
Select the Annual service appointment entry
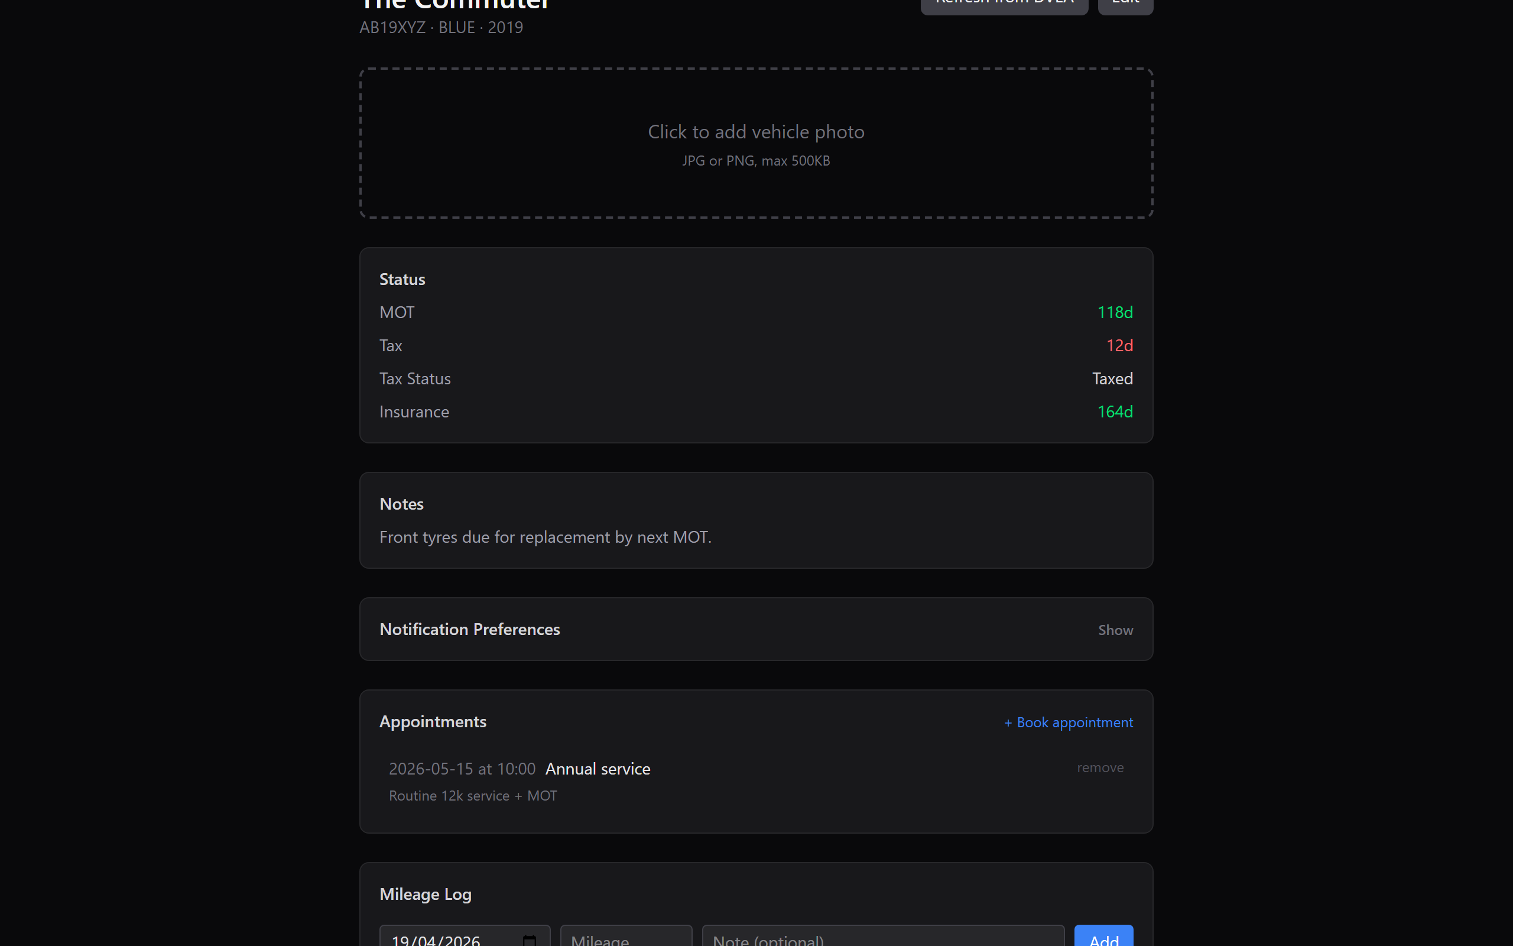click(x=597, y=768)
